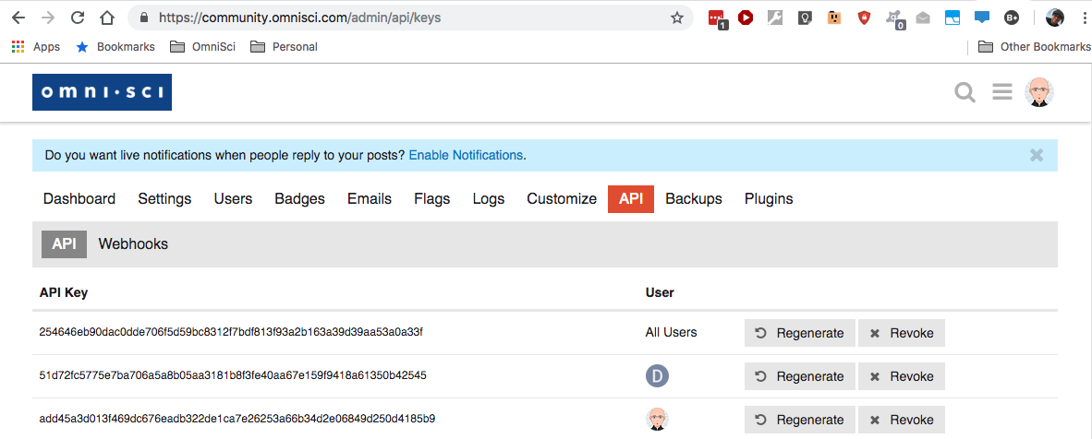Select the highlighted API admin tab
The image size is (1092, 439).
pos(631,199)
